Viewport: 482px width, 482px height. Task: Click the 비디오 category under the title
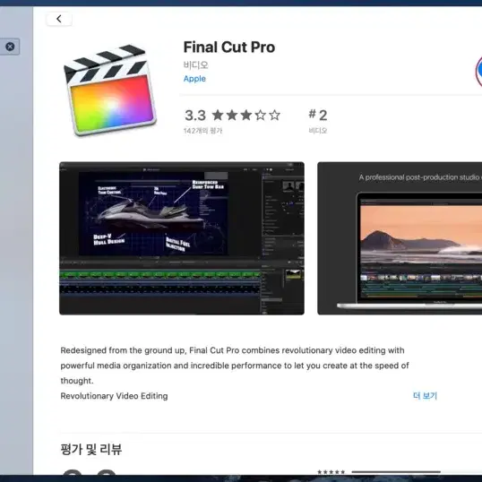coord(196,65)
